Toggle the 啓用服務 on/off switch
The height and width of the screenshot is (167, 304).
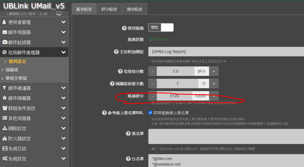tap(161, 27)
